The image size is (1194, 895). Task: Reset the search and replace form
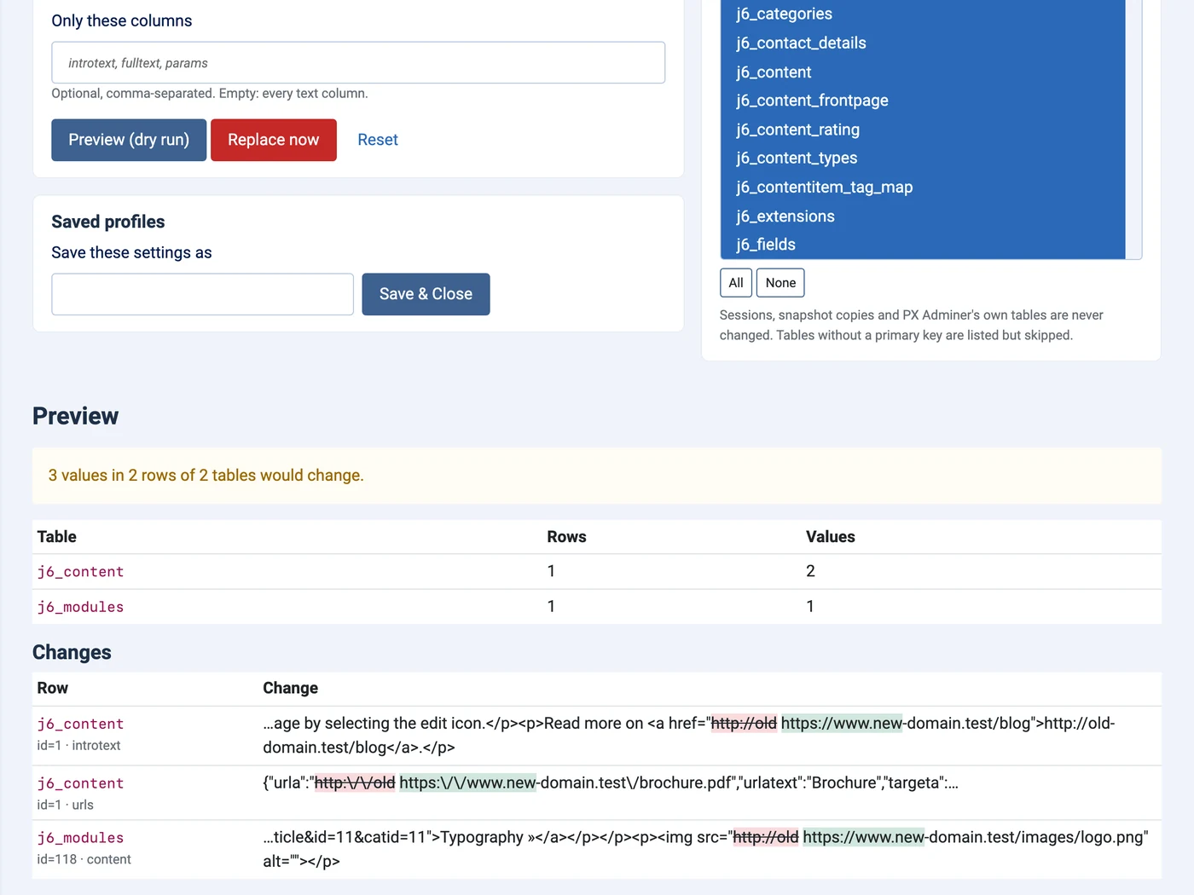(378, 140)
